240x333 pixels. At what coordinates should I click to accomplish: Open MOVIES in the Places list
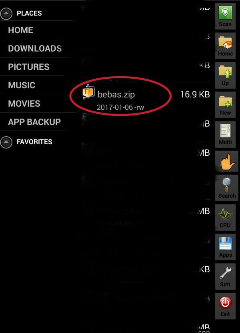click(x=24, y=104)
